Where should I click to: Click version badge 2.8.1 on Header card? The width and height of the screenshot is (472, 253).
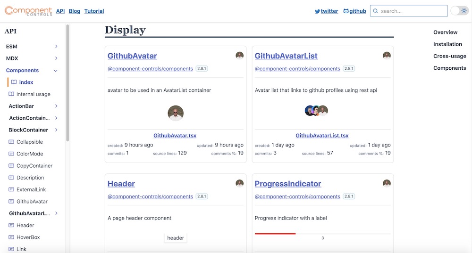tap(202, 196)
